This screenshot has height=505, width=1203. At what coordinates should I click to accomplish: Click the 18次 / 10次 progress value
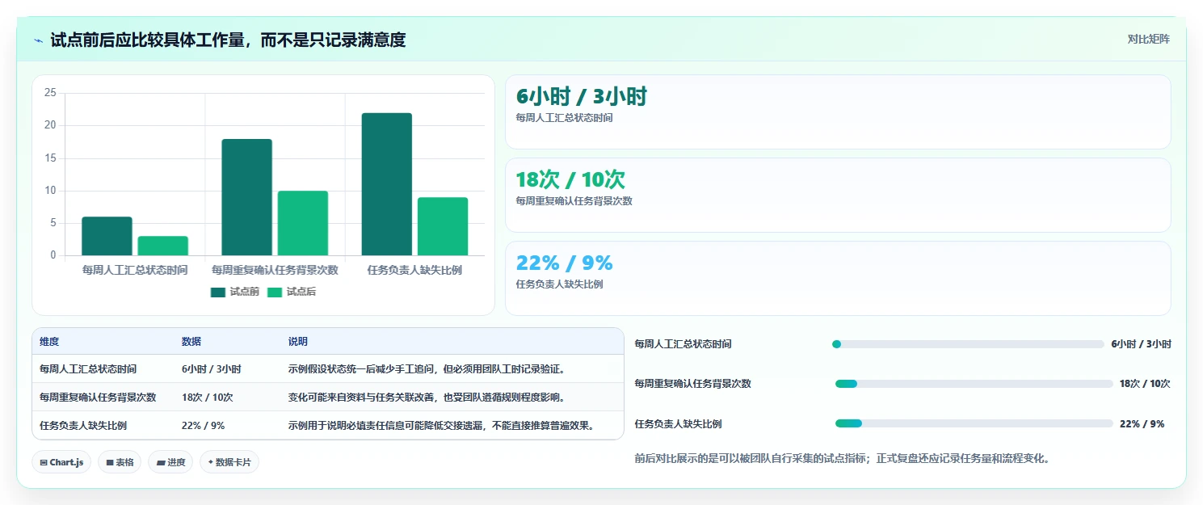[x=1145, y=384]
